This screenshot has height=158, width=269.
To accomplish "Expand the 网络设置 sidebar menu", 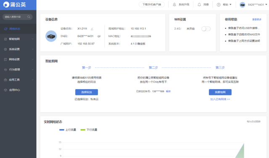I will click(33, 59).
